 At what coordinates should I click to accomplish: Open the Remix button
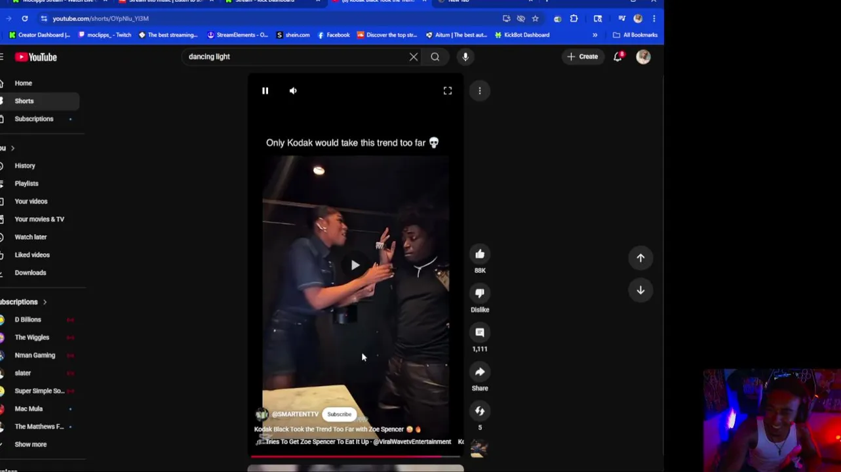coord(480,411)
